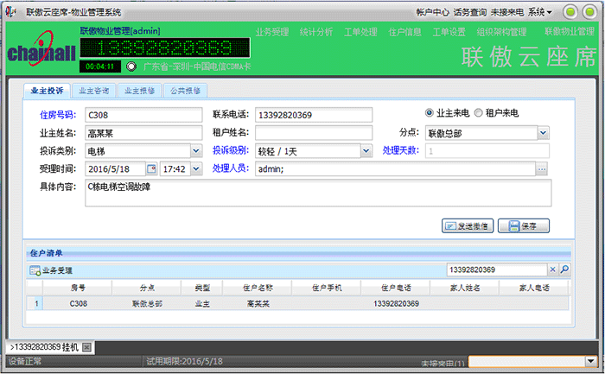605x374 pixels.
Task: Open the calendar picker for 受理时间
Action: [151, 169]
